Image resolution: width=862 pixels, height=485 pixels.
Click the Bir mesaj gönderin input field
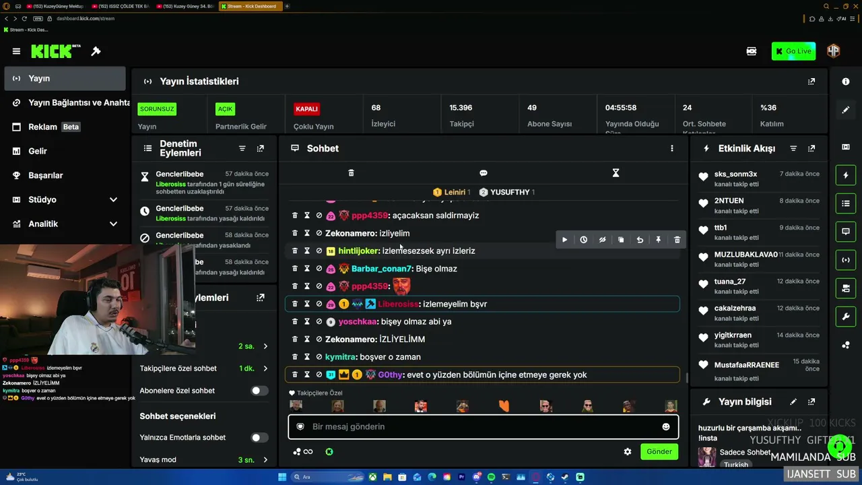484,427
